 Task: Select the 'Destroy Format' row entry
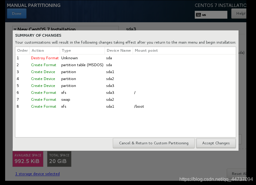45,58
